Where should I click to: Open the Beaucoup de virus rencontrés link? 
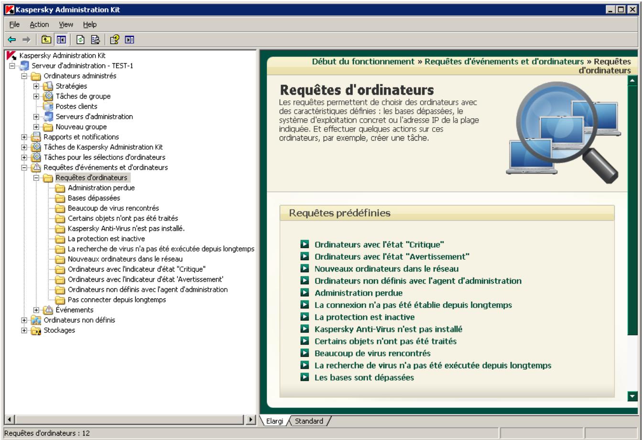click(372, 353)
